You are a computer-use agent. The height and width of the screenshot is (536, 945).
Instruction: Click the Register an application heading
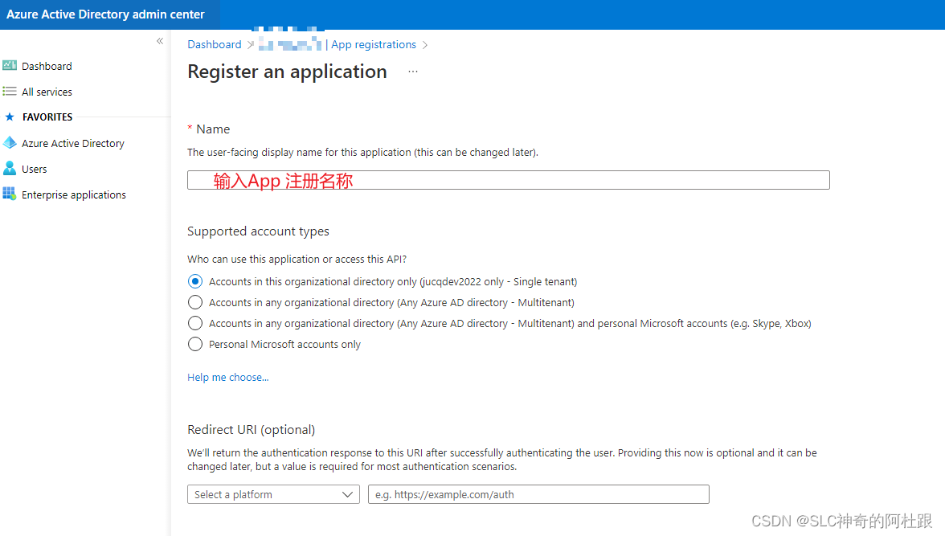click(x=287, y=72)
